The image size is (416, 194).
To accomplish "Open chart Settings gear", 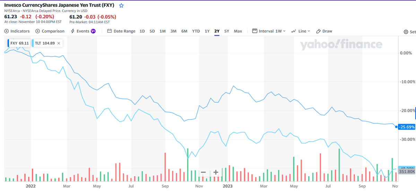I will pyautogui.click(x=406, y=32).
